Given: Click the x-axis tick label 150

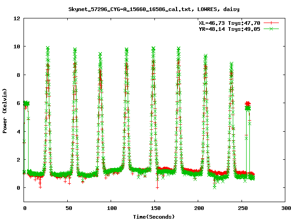Looking at the screenshot, I should pos(155,208).
